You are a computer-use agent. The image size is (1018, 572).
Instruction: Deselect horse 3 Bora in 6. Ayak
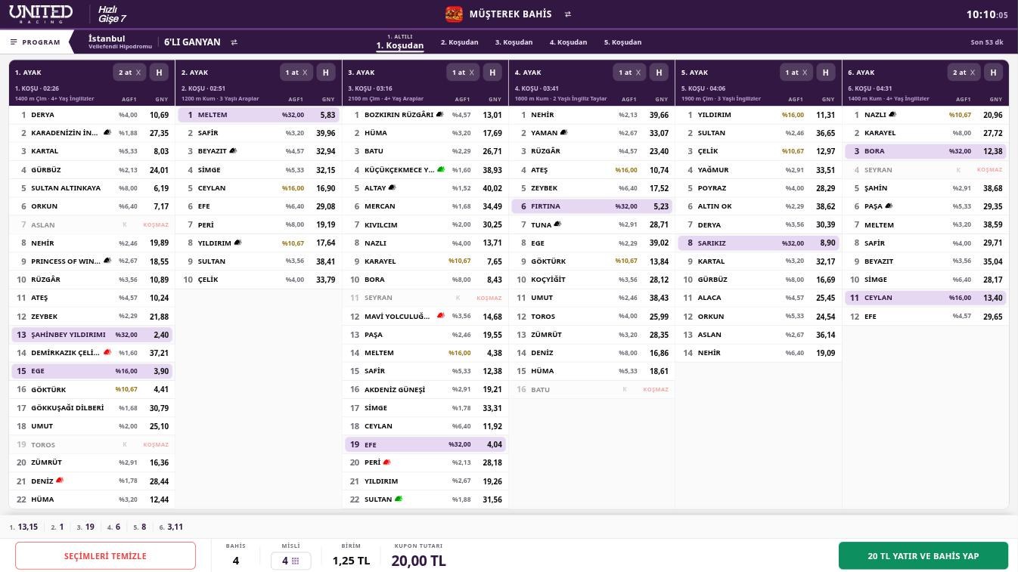click(x=926, y=151)
